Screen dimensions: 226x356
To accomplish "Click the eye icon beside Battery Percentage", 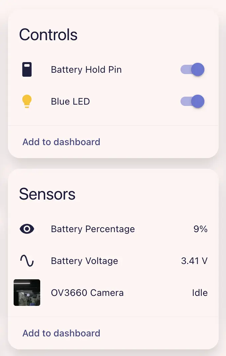I will pos(27,229).
